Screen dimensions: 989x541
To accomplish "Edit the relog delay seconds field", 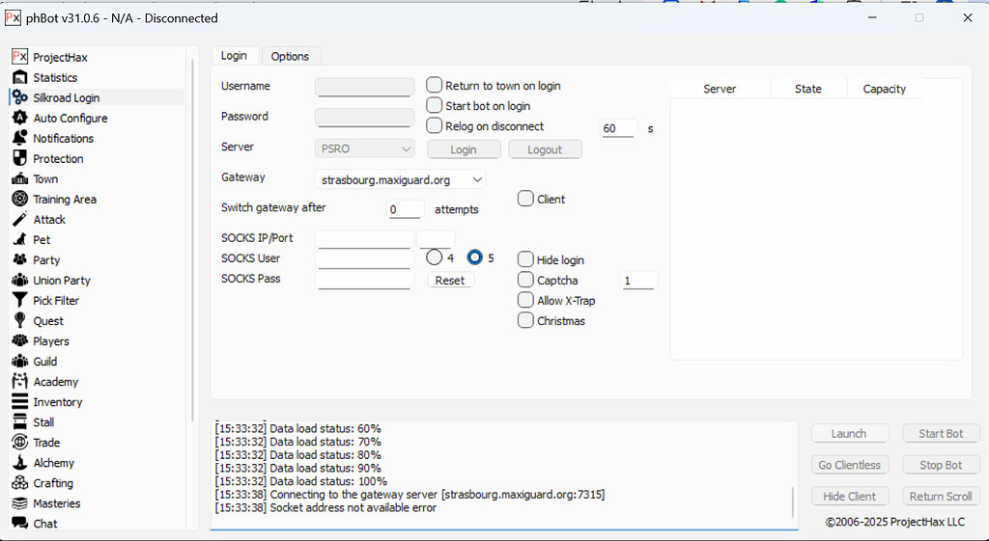I will [618, 128].
